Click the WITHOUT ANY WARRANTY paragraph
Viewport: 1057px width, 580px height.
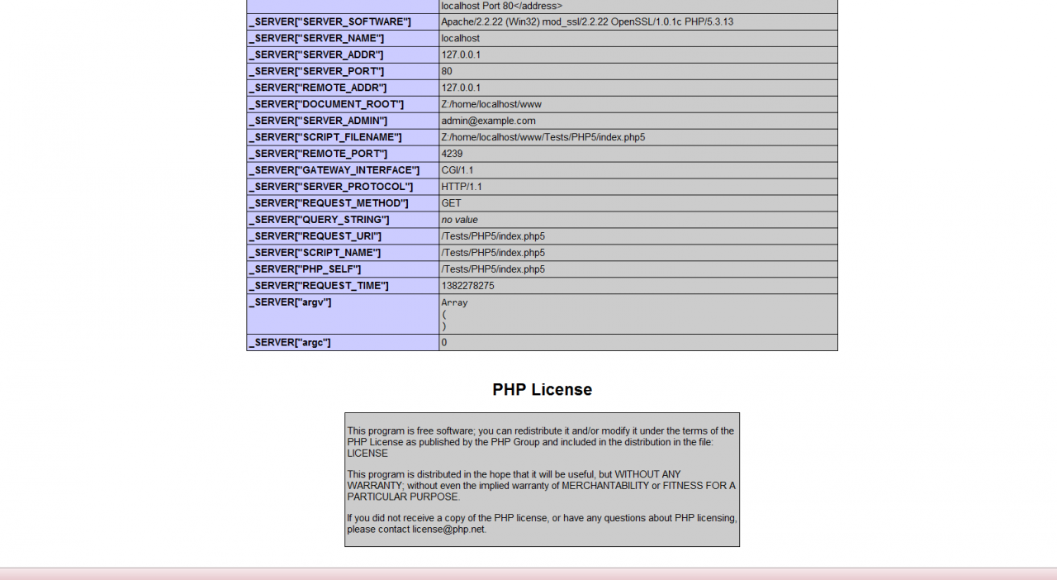(541, 486)
